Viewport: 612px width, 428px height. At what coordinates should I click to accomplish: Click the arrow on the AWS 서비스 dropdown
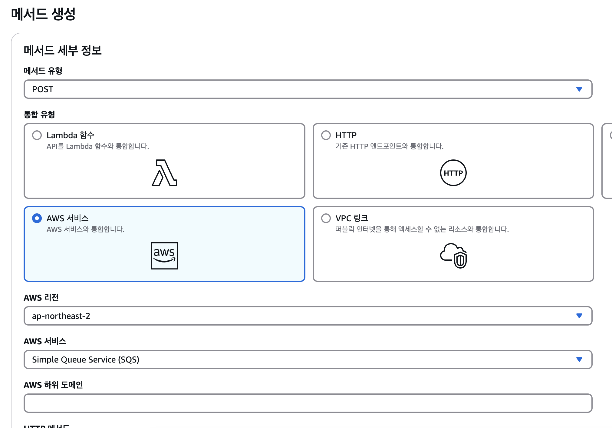coord(579,359)
